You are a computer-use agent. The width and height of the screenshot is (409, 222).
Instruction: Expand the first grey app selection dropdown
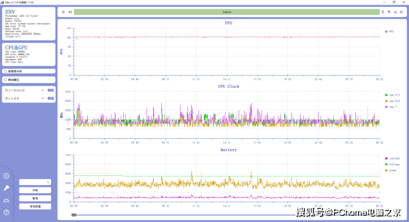pyautogui.click(x=24, y=90)
